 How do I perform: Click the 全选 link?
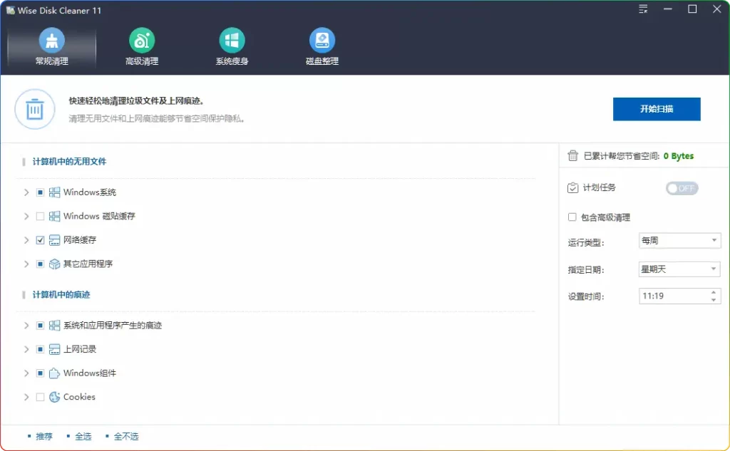pyautogui.click(x=83, y=437)
